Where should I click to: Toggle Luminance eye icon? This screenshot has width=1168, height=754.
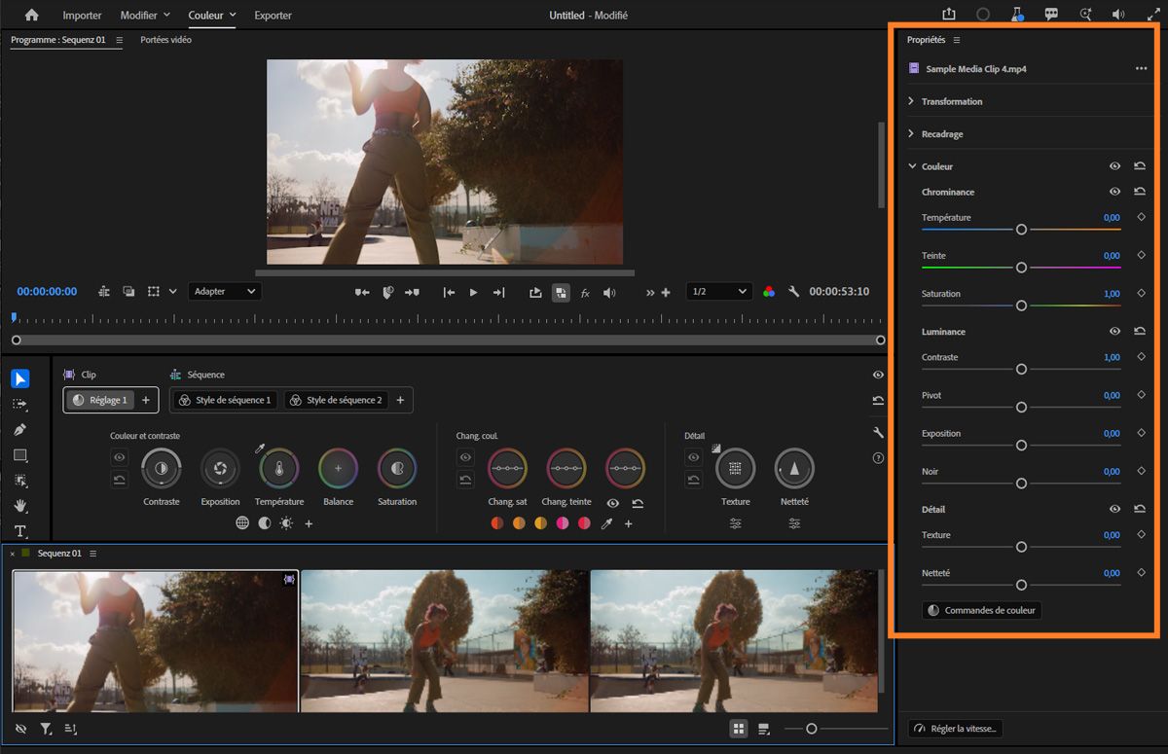pyautogui.click(x=1114, y=332)
